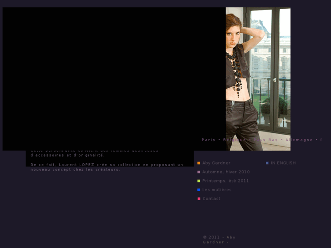Click blue square beside IN ENGLISH
331x248 pixels.
point(267,163)
